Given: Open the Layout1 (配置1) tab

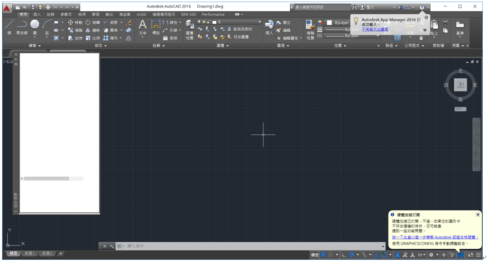Looking at the screenshot, I should tap(30, 253).
